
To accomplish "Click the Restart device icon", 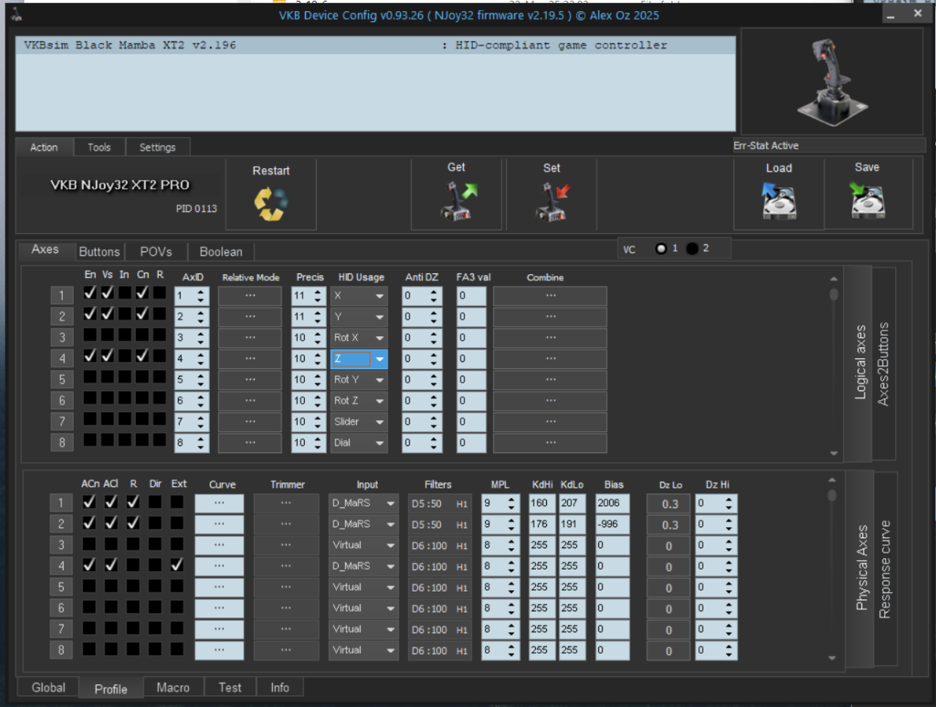I will coord(271,203).
